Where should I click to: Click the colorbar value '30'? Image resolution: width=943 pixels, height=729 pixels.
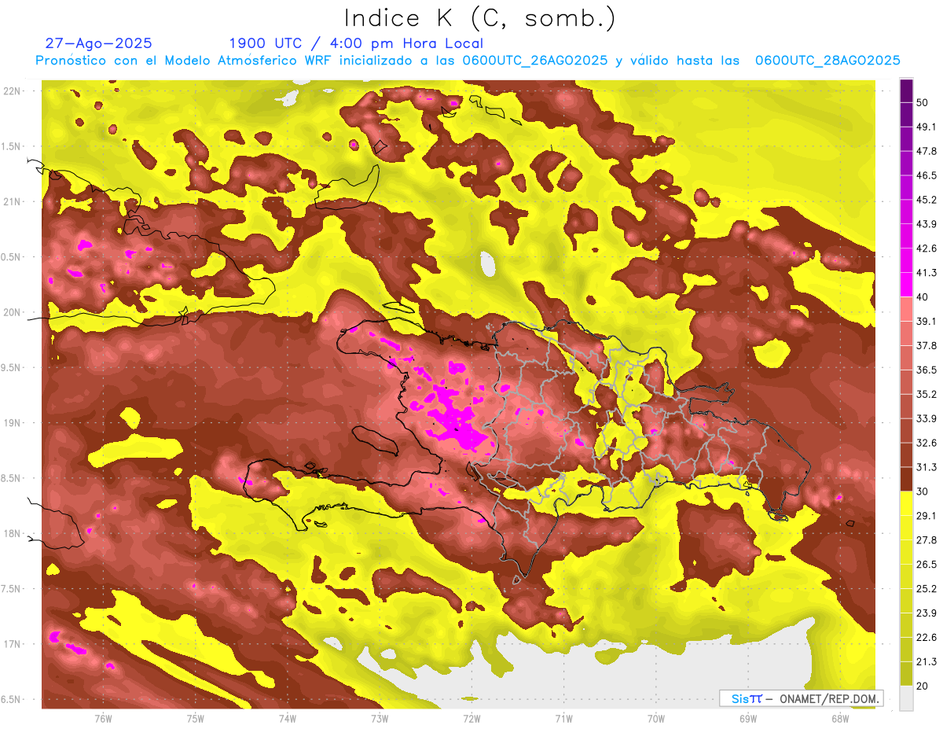923,492
